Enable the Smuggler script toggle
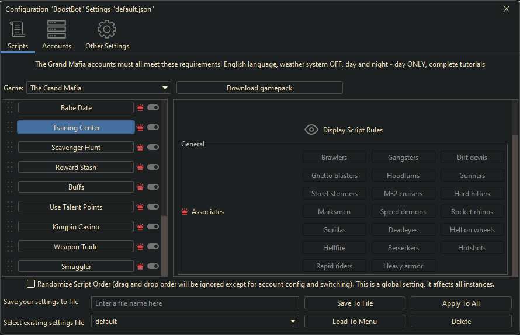This screenshot has height=335, width=520. pos(153,267)
